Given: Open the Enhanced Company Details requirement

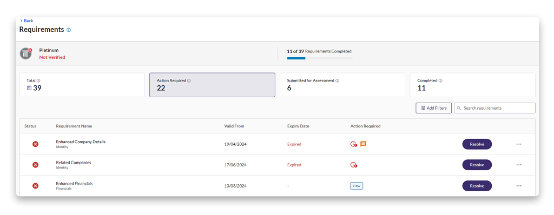Looking at the screenshot, I should 81,142.
